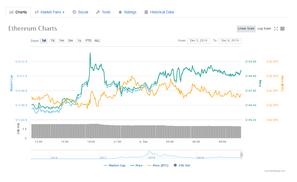Click the From date input field
The height and width of the screenshot is (182, 297).
(198, 41)
